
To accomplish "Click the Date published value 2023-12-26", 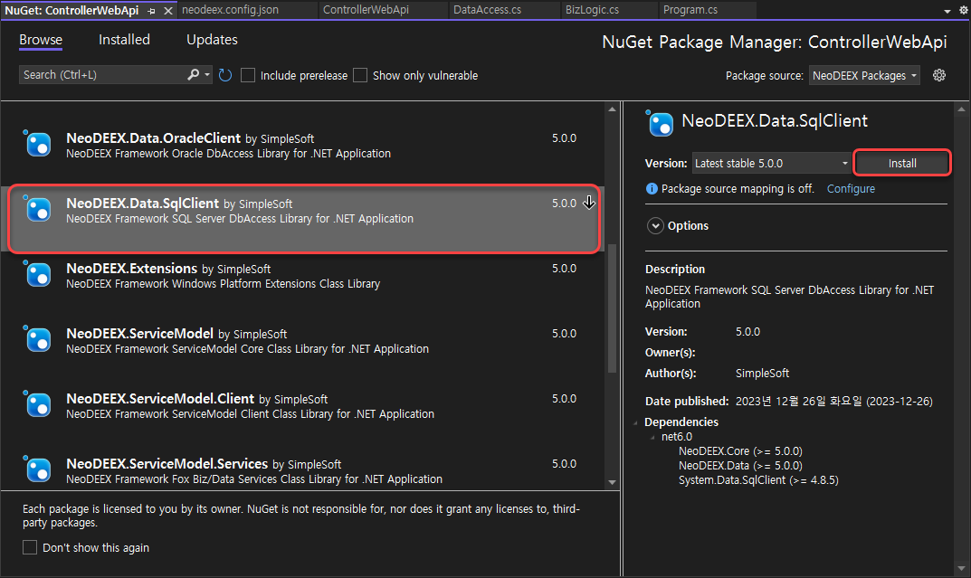I will [x=834, y=401].
